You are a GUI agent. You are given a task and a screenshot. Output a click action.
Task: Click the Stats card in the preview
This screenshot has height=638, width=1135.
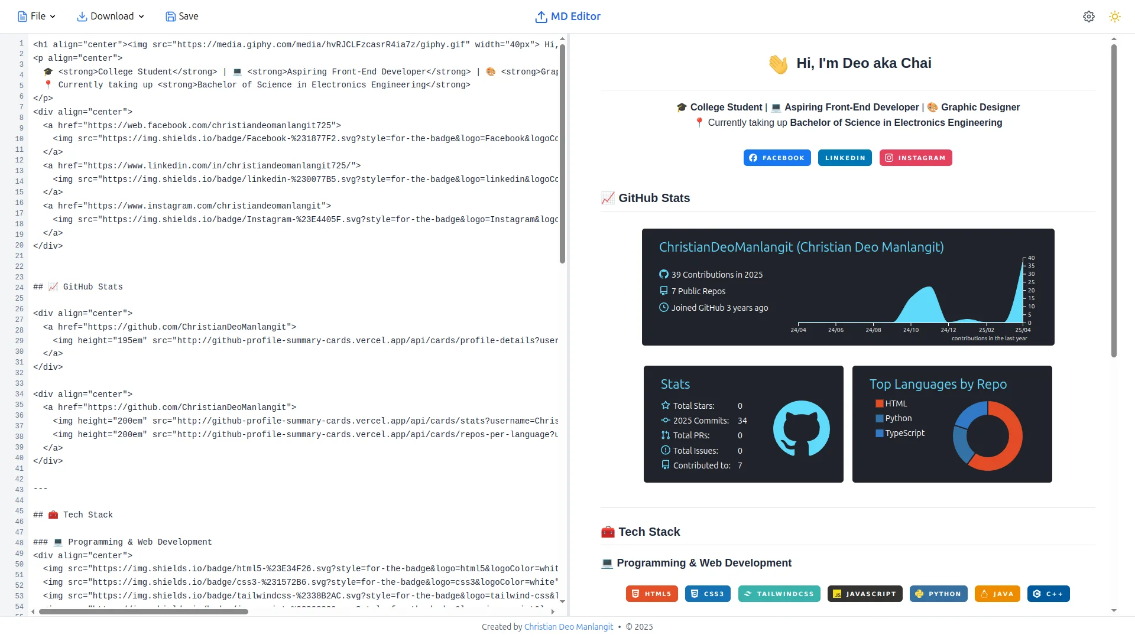744,424
